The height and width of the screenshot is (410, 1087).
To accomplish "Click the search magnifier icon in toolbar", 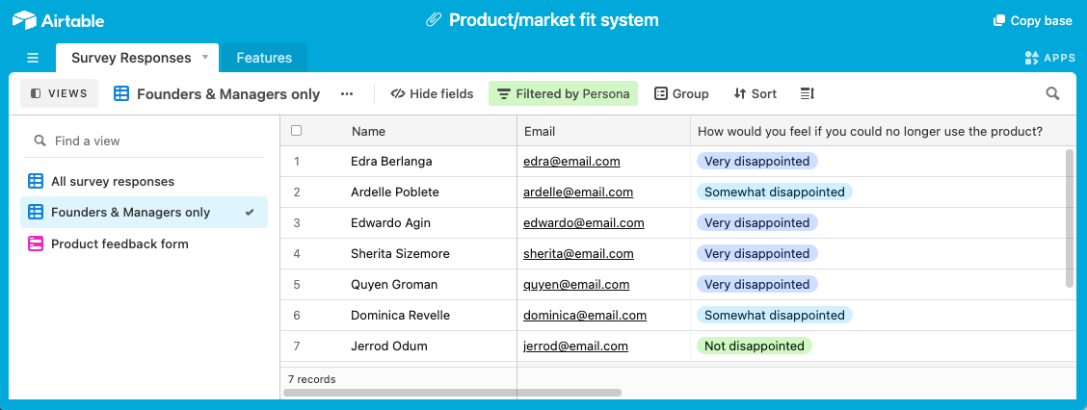I will tap(1052, 93).
